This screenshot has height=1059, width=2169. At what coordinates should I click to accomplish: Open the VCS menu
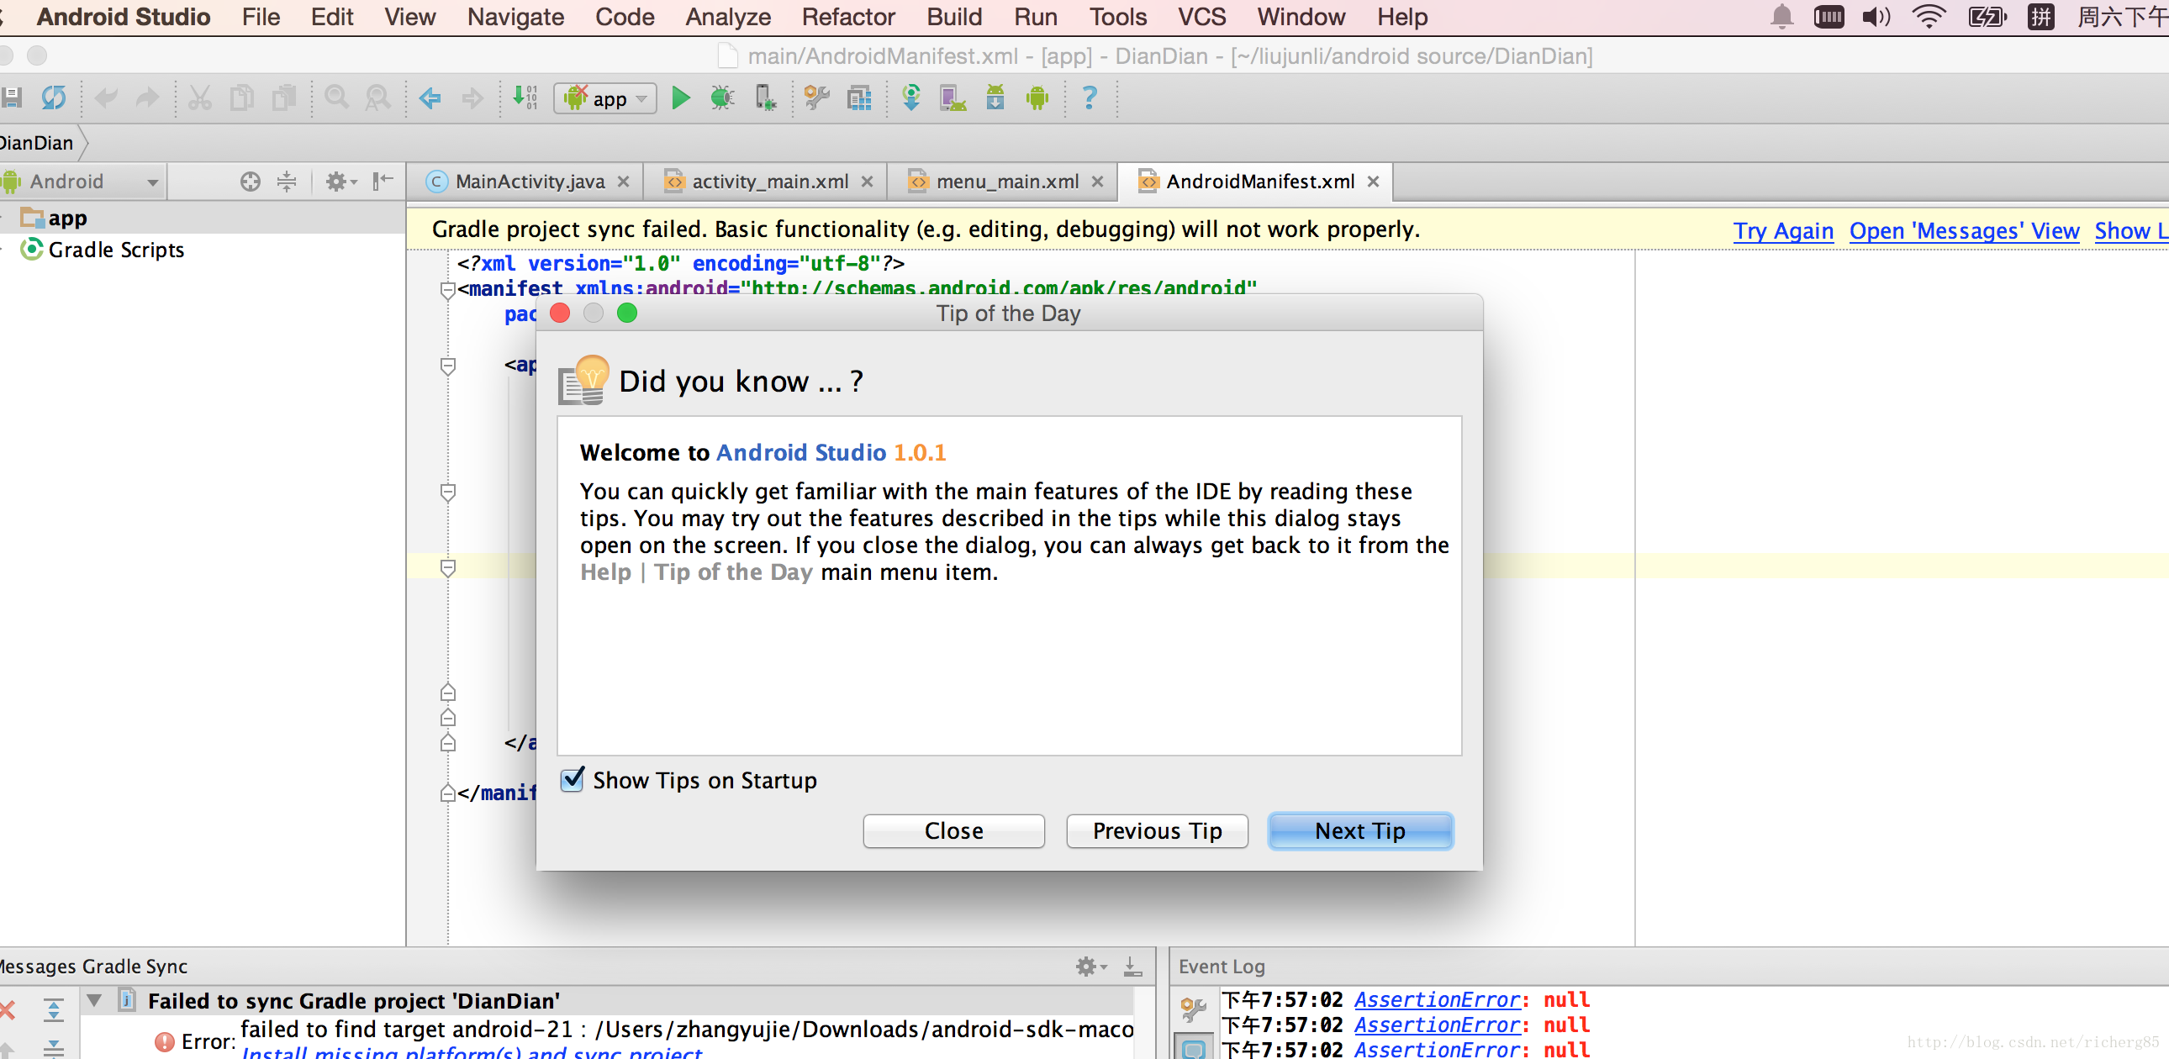coord(1201,17)
